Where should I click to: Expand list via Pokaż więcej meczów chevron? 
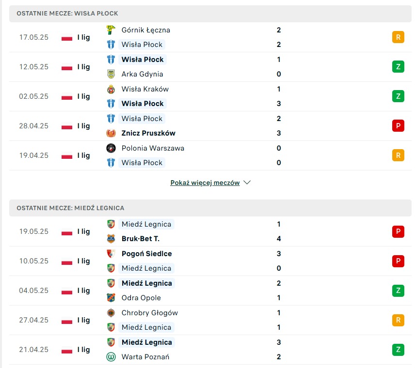tap(247, 183)
